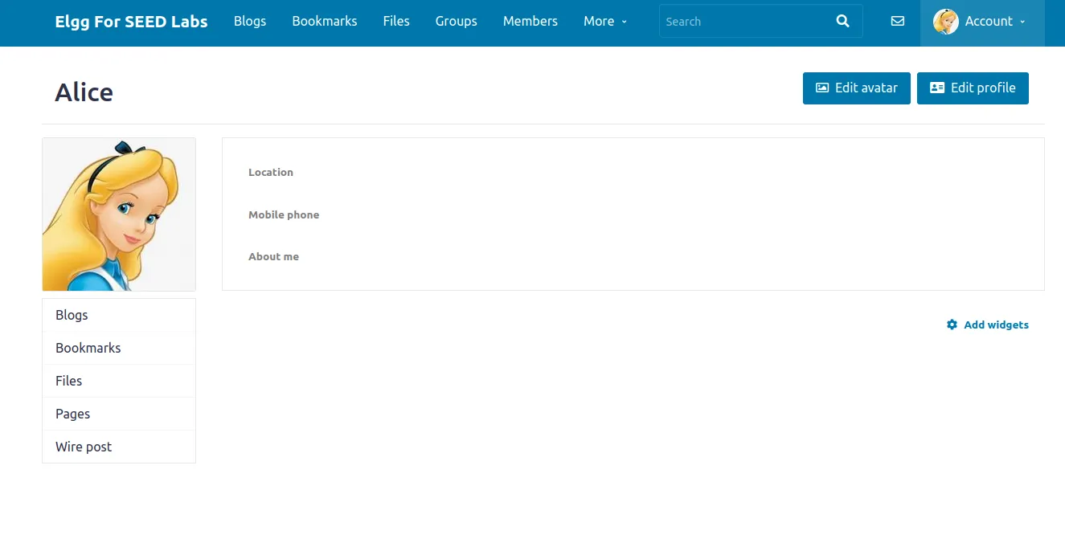Image resolution: width=1065 pixels, height=543 pixels.
Task: Click the search magnifier icon
Action: [x=842, y=22]
